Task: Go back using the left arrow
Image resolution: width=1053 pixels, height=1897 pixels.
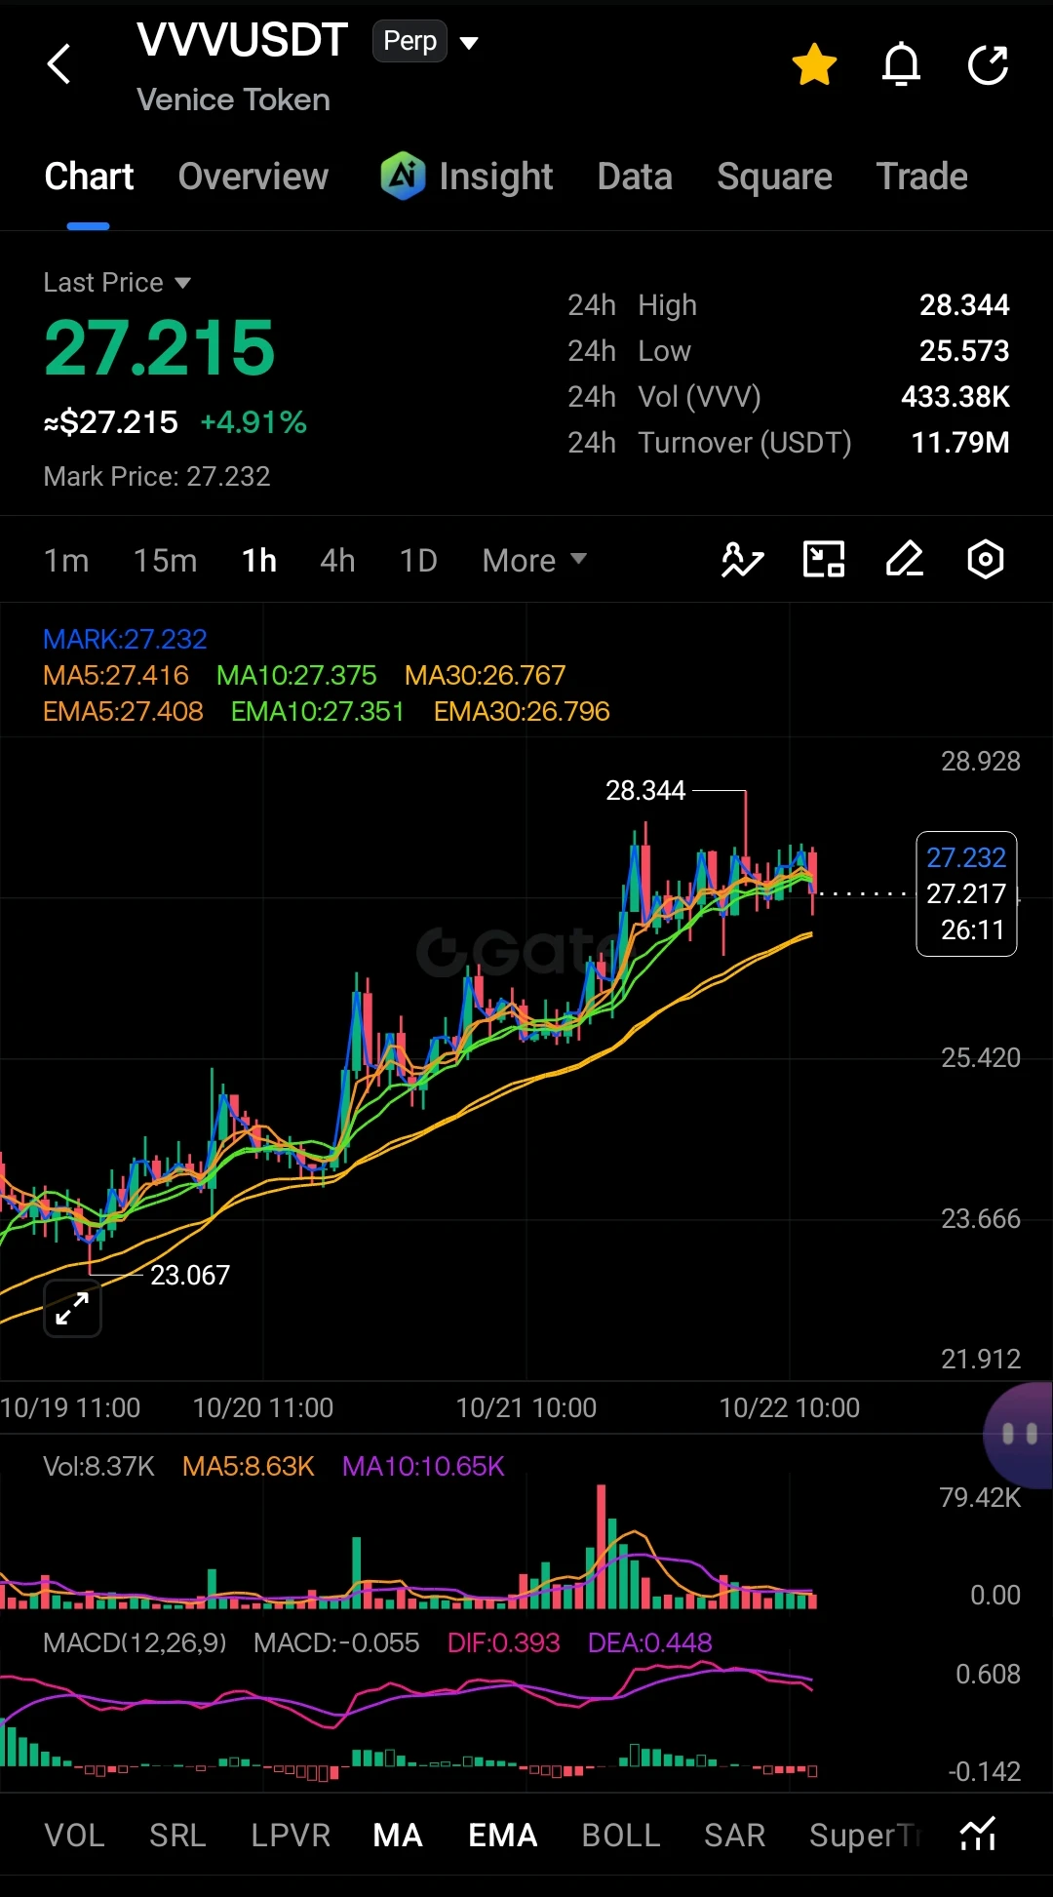Action: point(59,64)
